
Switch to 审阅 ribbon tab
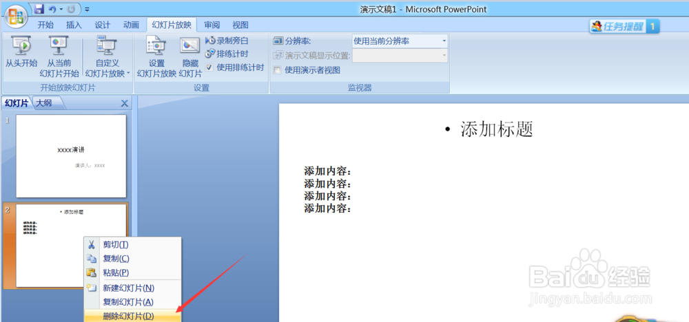pyautogui.click(x=212, y=25)
